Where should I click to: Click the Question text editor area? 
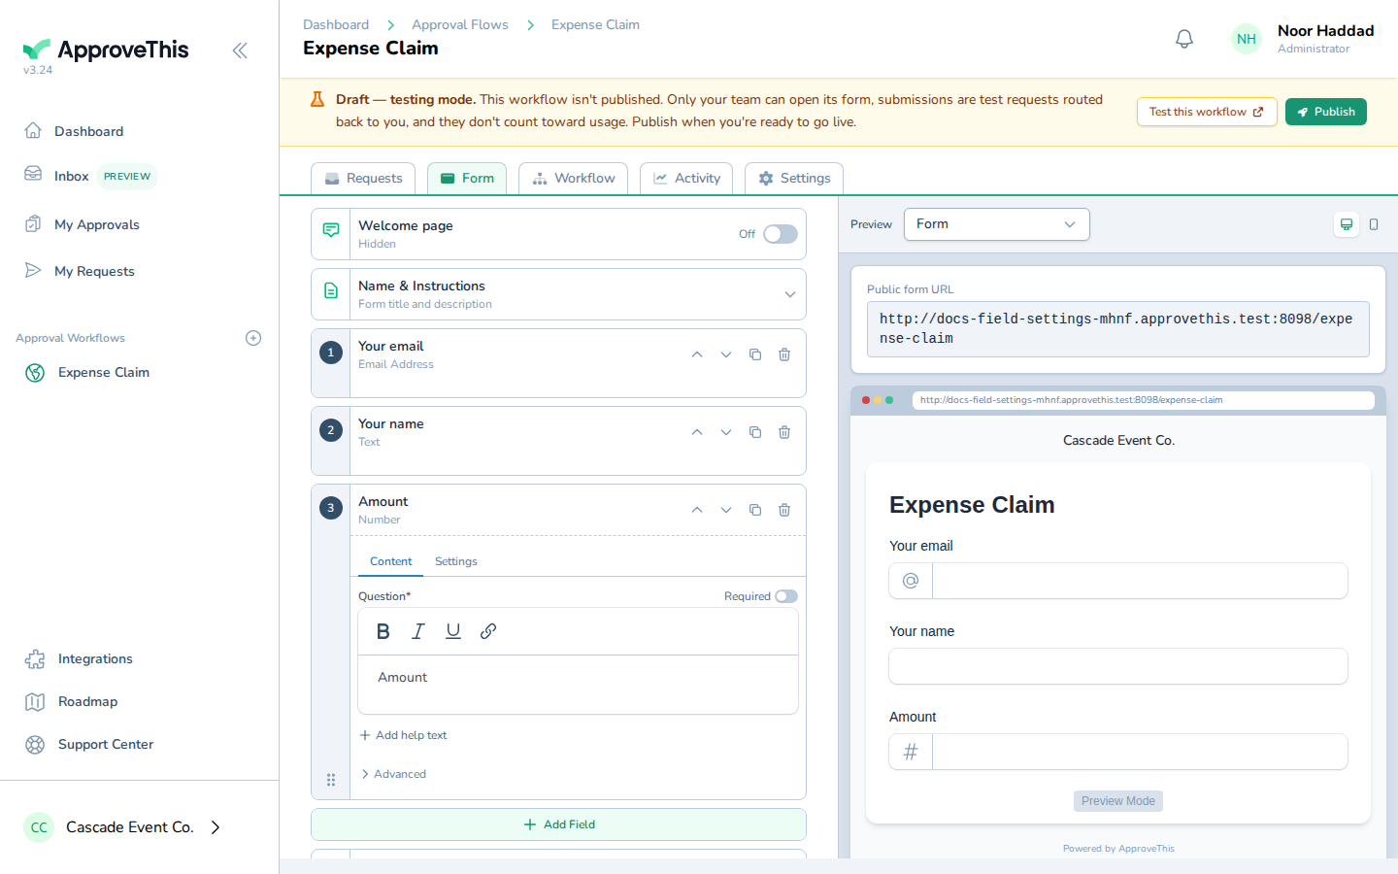point(578,685)
